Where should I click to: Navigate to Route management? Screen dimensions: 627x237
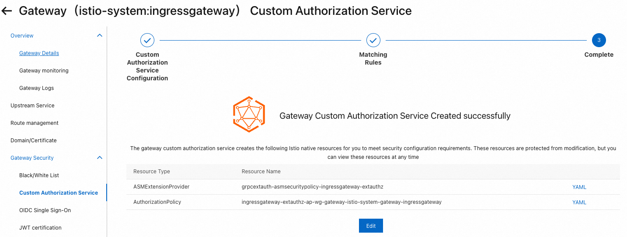tap(35, 123)
